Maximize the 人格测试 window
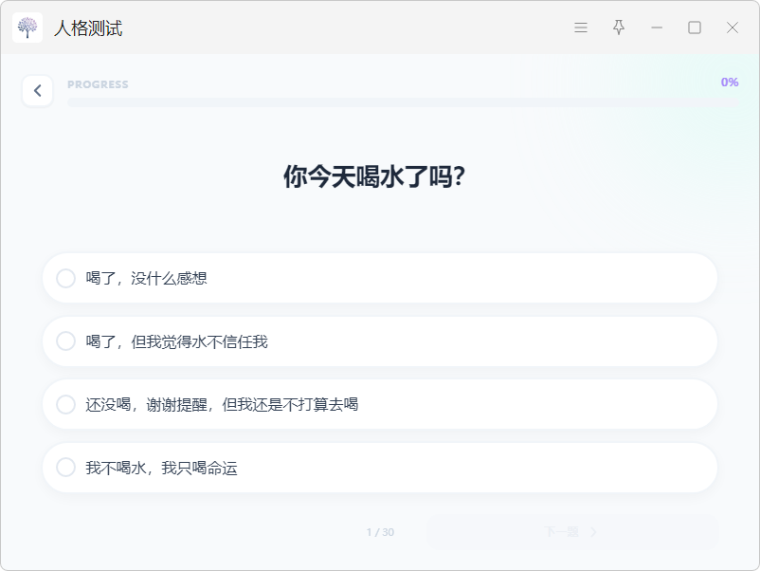Image resolution: width=760 pixels, height=571 pixels. [695, 28]
